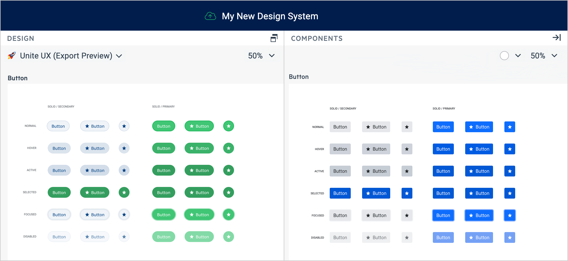This screenshot has height=261, width=568.
Task: Click the Components focused primary text-only Button
Action: [x=443, y=216]
